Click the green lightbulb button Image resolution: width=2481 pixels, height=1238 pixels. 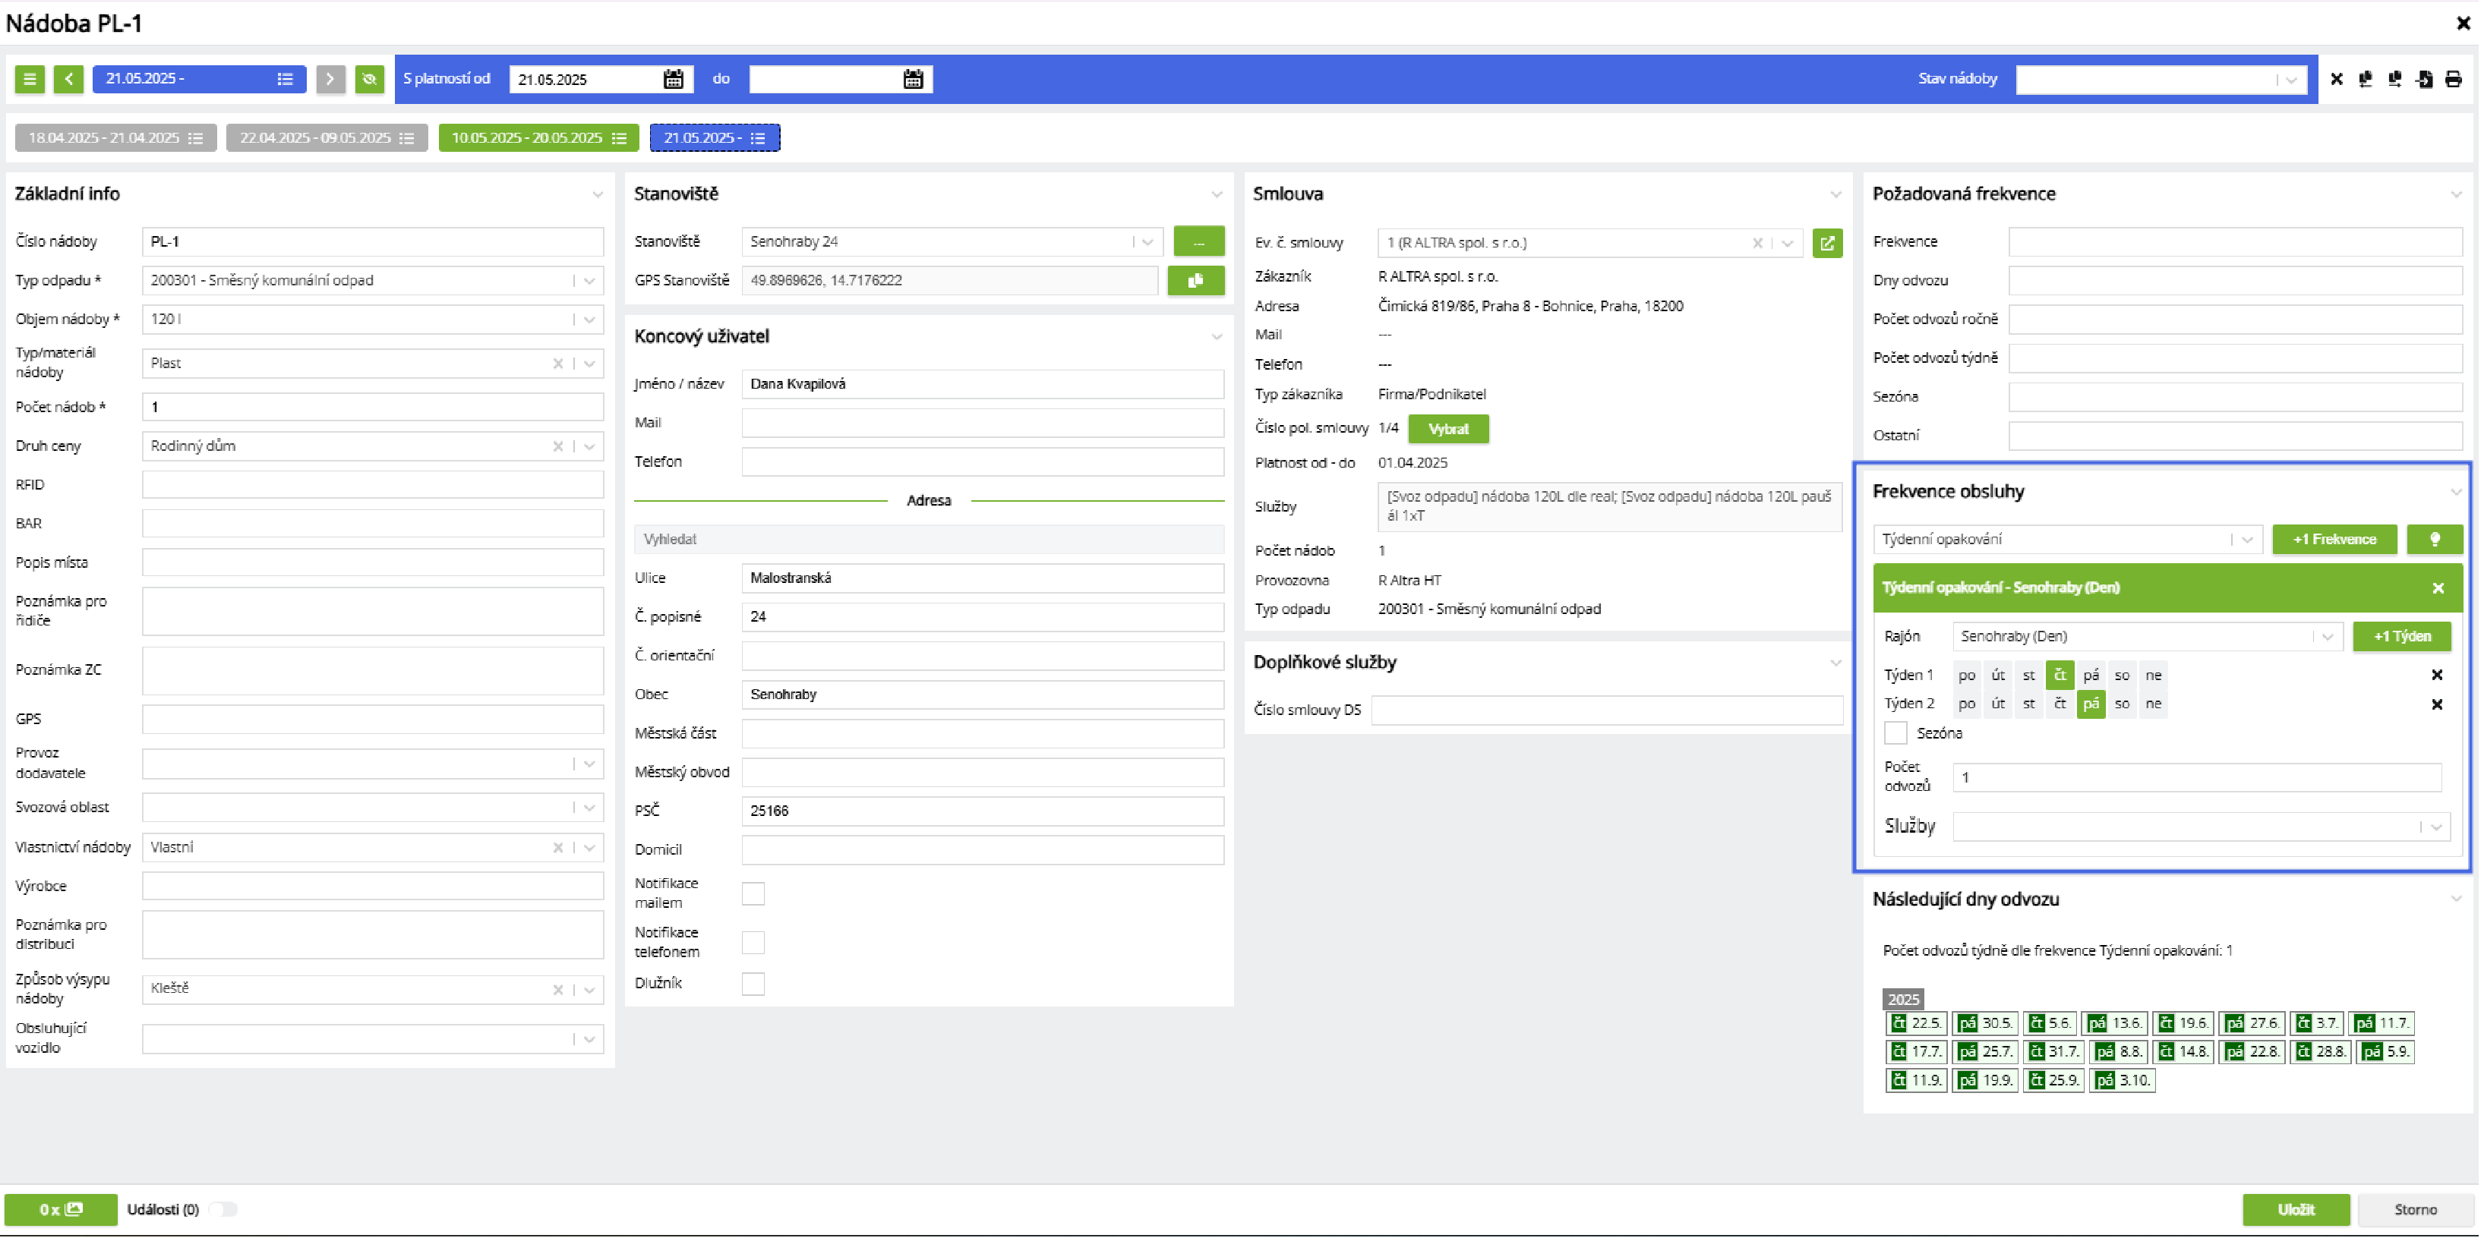tap(2434, 539)
